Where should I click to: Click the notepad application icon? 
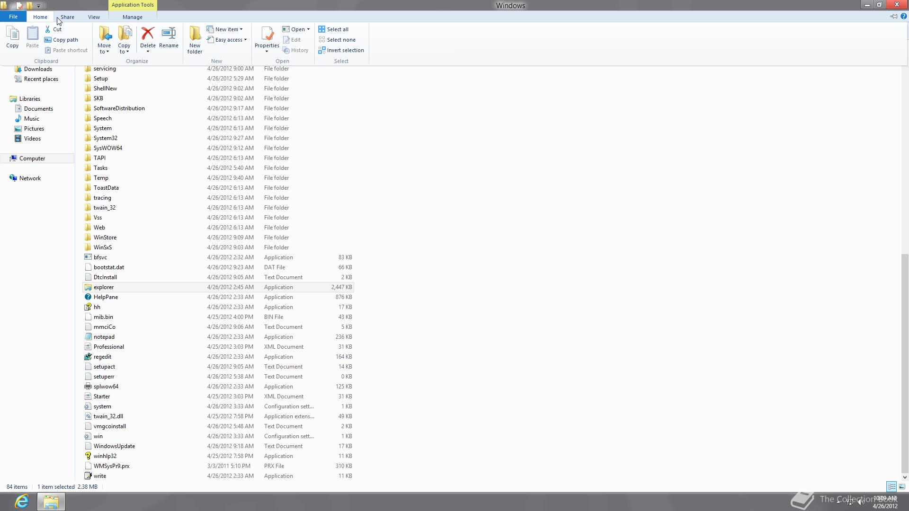point(88,337)
